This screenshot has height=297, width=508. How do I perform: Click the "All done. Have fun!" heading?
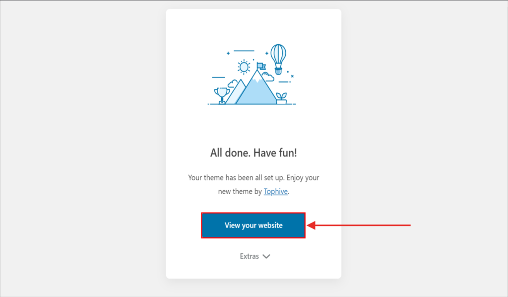click(254, 153)
